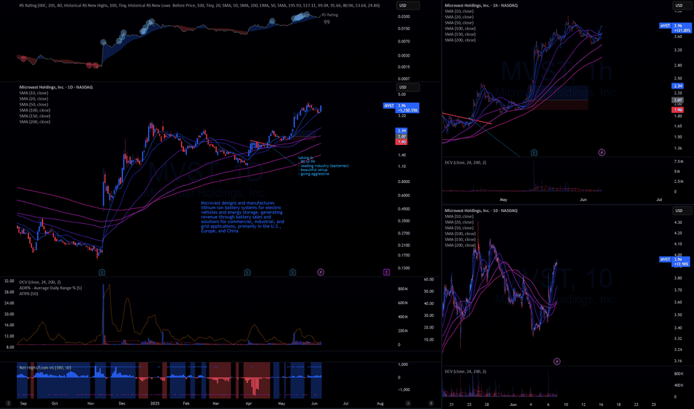Select DCV legend under the 10-minute chart
Image resolution: width=694 pixels, height=409 pixels.
pos(465,371)
